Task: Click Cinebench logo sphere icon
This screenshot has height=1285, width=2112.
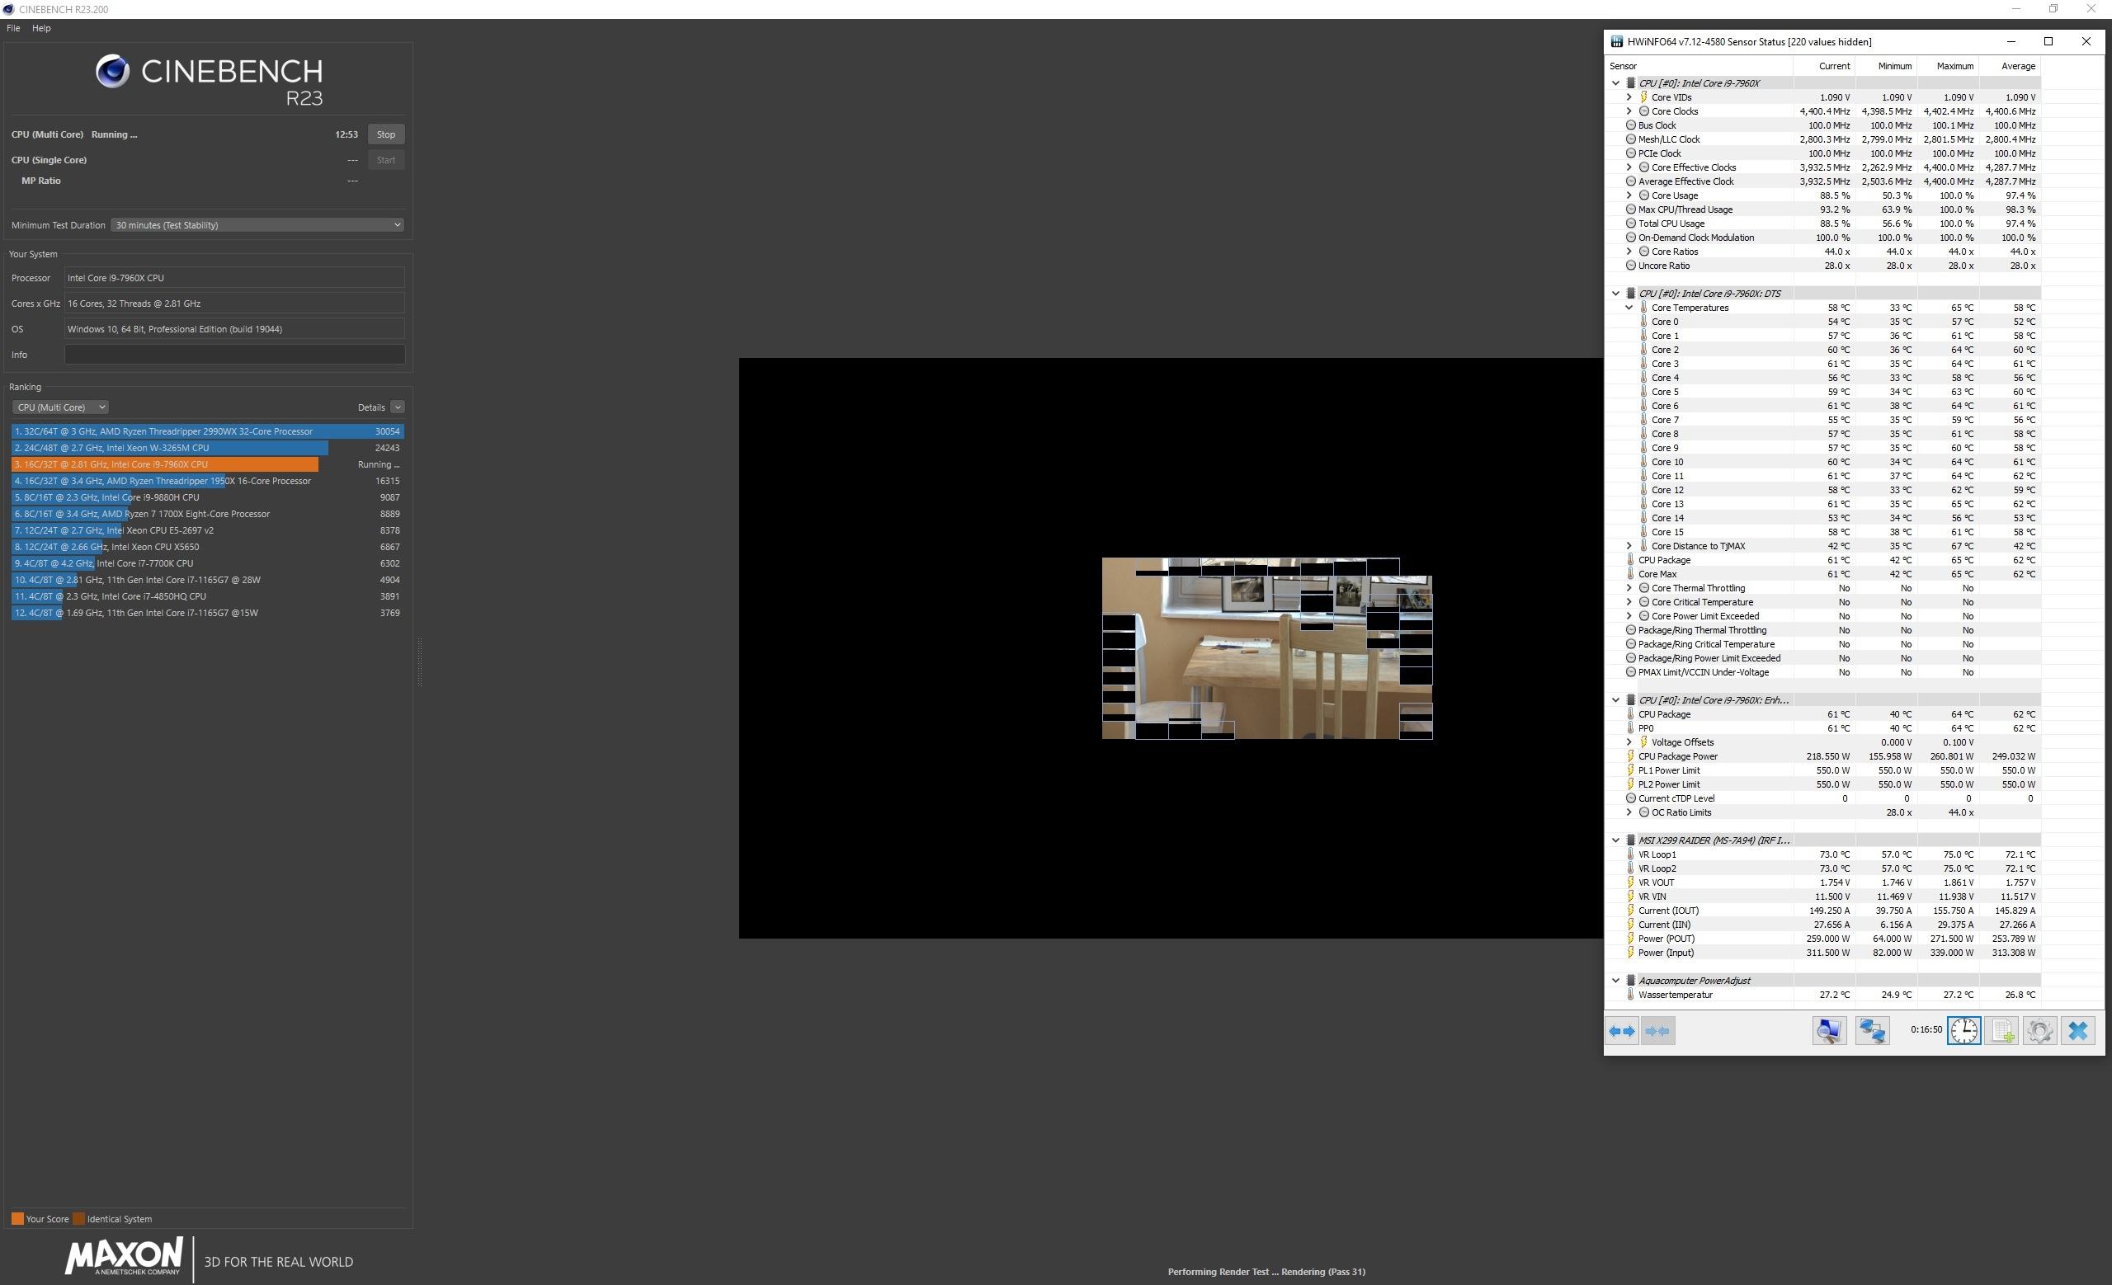Action: 112,71
